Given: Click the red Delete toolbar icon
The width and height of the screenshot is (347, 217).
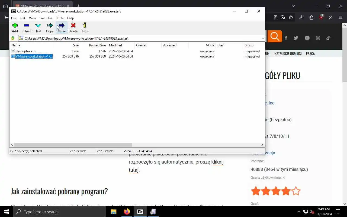Looking at the screenshot, I should click(x=73, y=28).
